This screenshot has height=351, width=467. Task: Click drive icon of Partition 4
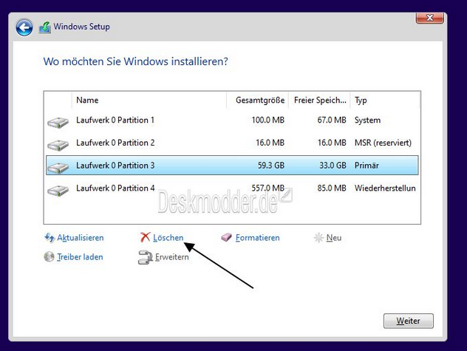coord(58,190)
